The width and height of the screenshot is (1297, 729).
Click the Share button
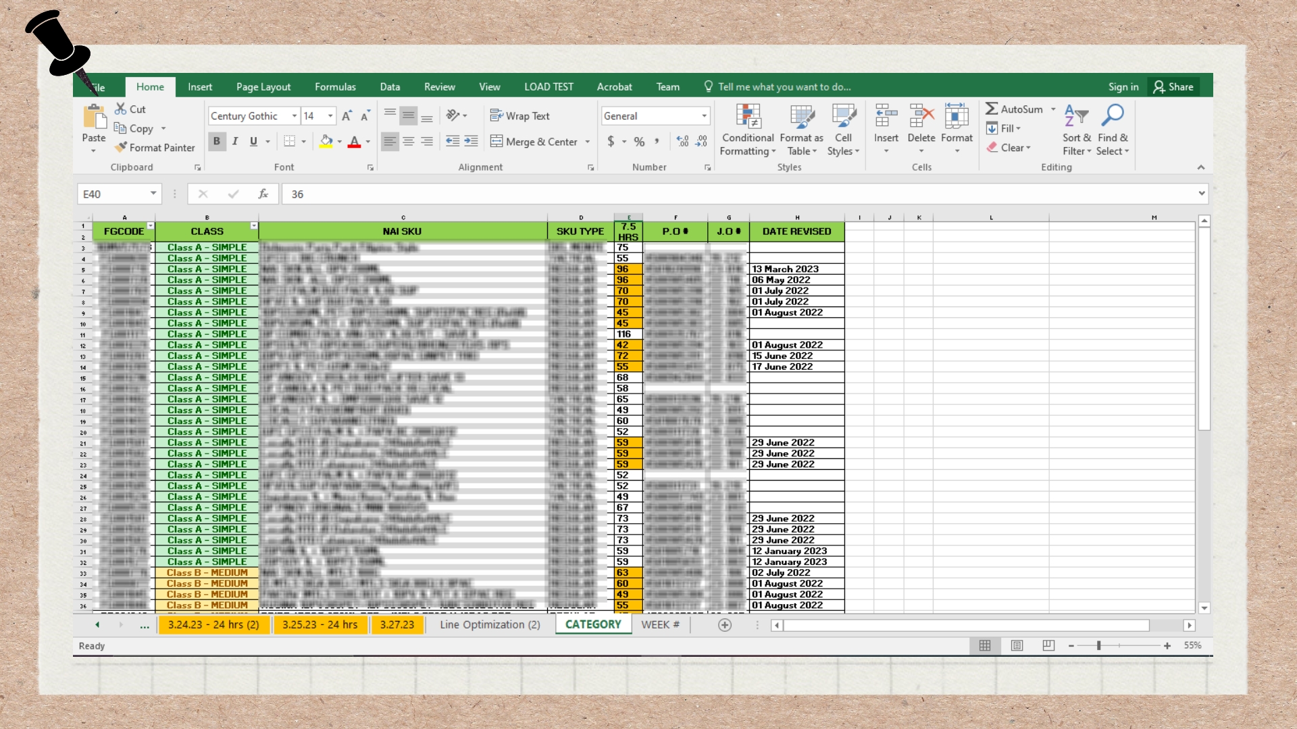click(1174, 87)
